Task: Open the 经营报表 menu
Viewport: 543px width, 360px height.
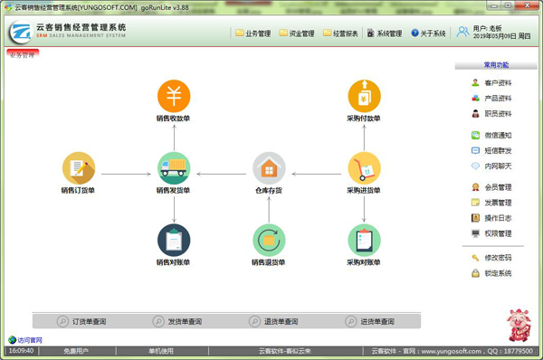Action: [x=340, y=33]
